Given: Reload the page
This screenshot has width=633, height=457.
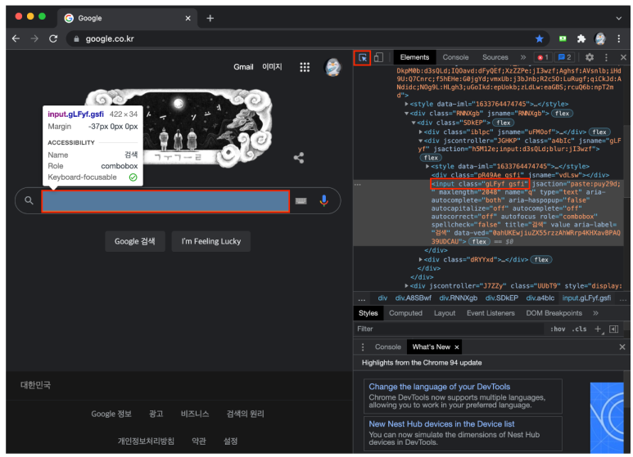Looking at the screenshot, I should [53, 38].
